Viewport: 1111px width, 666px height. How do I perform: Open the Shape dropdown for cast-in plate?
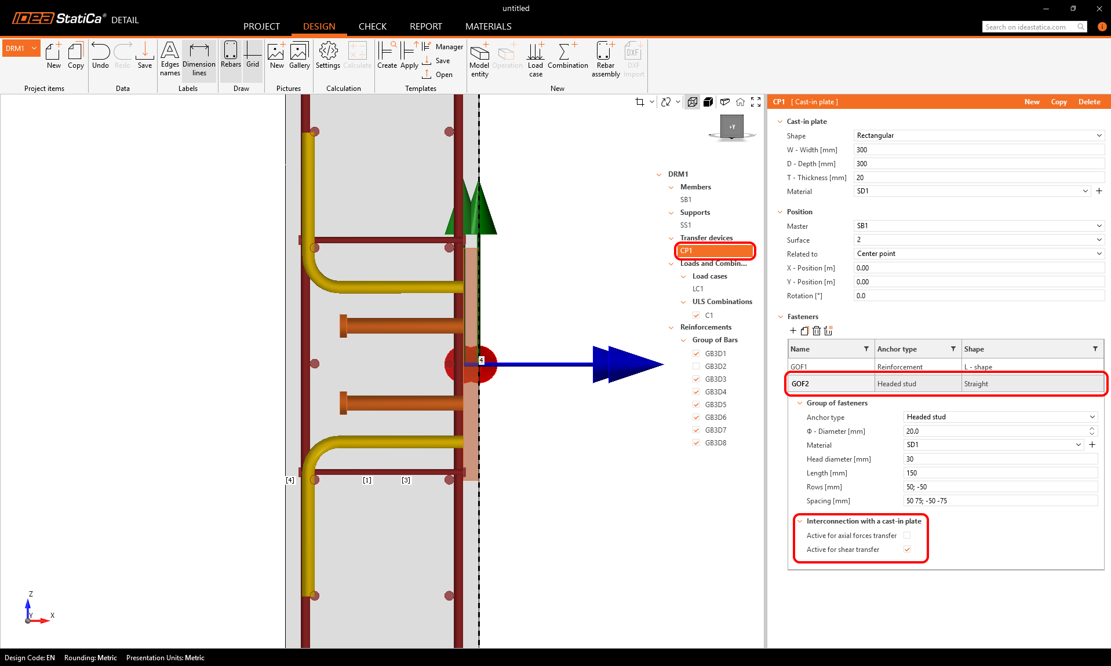[x=978, y=136]
